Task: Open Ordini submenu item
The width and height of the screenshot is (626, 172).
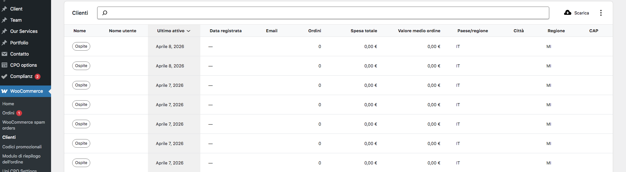Action: point(9,113)
